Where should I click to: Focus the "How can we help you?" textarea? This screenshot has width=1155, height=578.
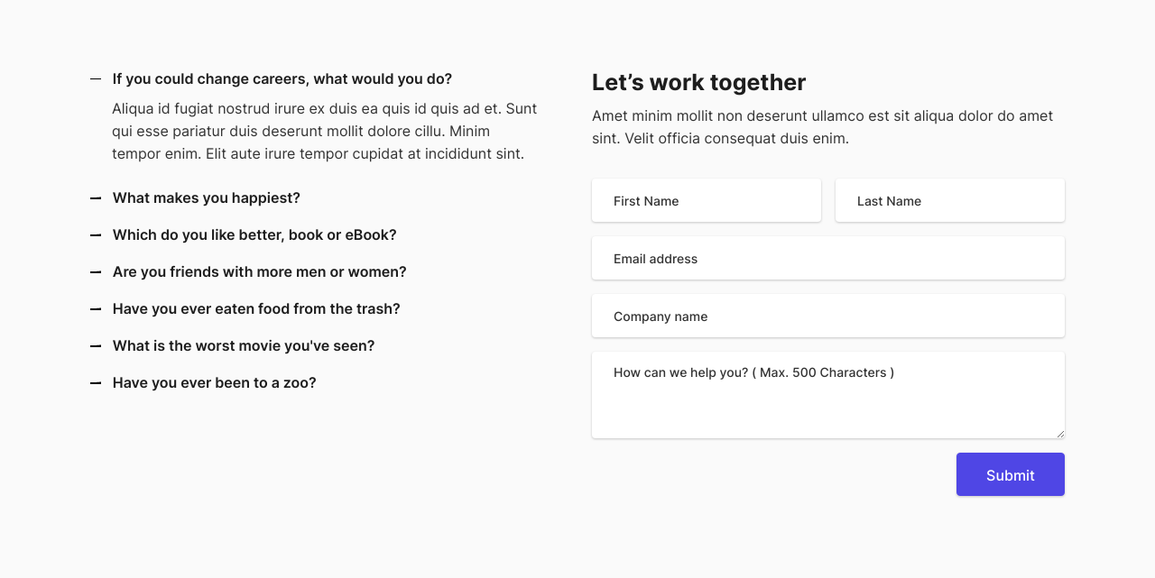coord(828,395)
